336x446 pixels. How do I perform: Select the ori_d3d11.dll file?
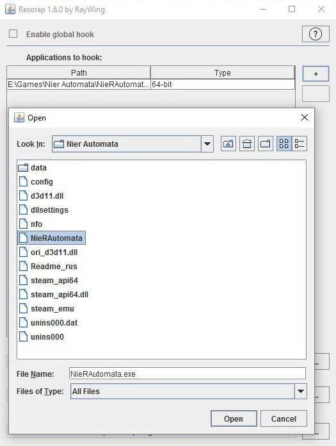point(48,252)
